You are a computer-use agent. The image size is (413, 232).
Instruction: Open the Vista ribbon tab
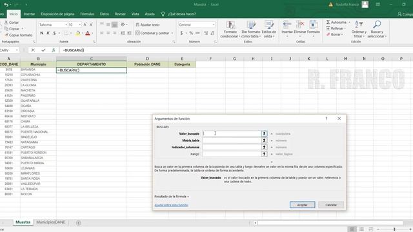click(x=135, y=14)
